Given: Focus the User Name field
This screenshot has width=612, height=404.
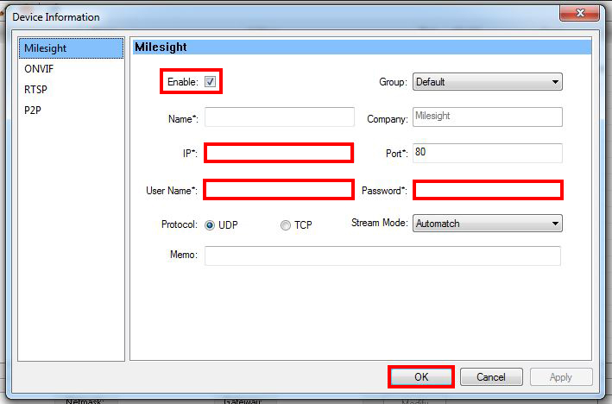Looking at the screenshot, I should (279, 190).
